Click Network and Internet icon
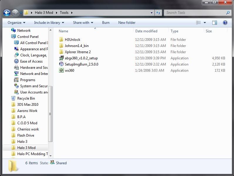 16,73
